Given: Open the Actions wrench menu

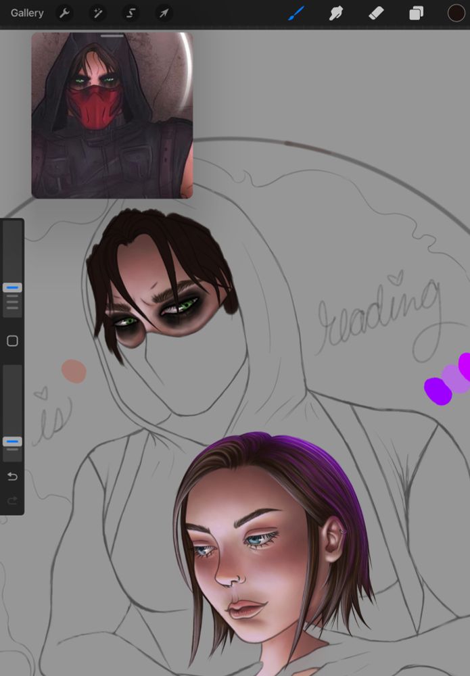Looking at the screenshot, I should click(64, 14).
